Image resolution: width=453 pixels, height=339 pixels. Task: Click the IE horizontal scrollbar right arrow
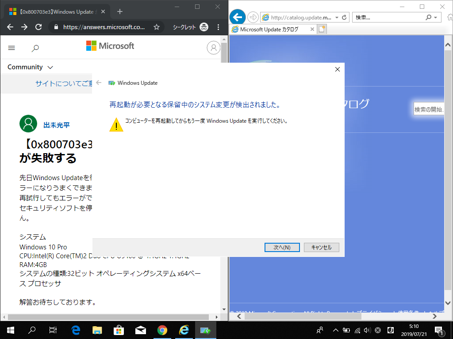coord(435,316)
